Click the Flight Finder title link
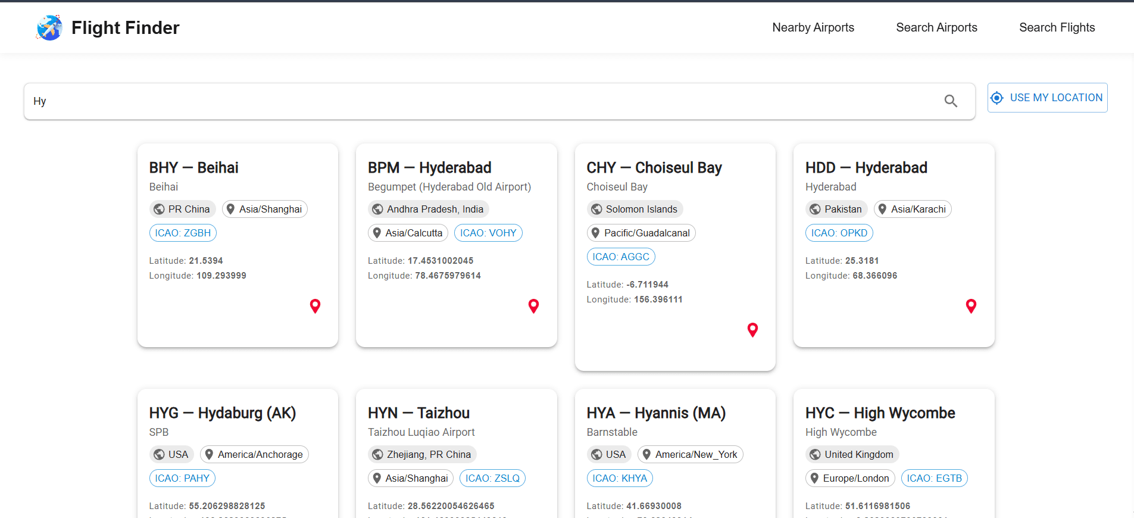1134x518 pixels. point(125,28)
